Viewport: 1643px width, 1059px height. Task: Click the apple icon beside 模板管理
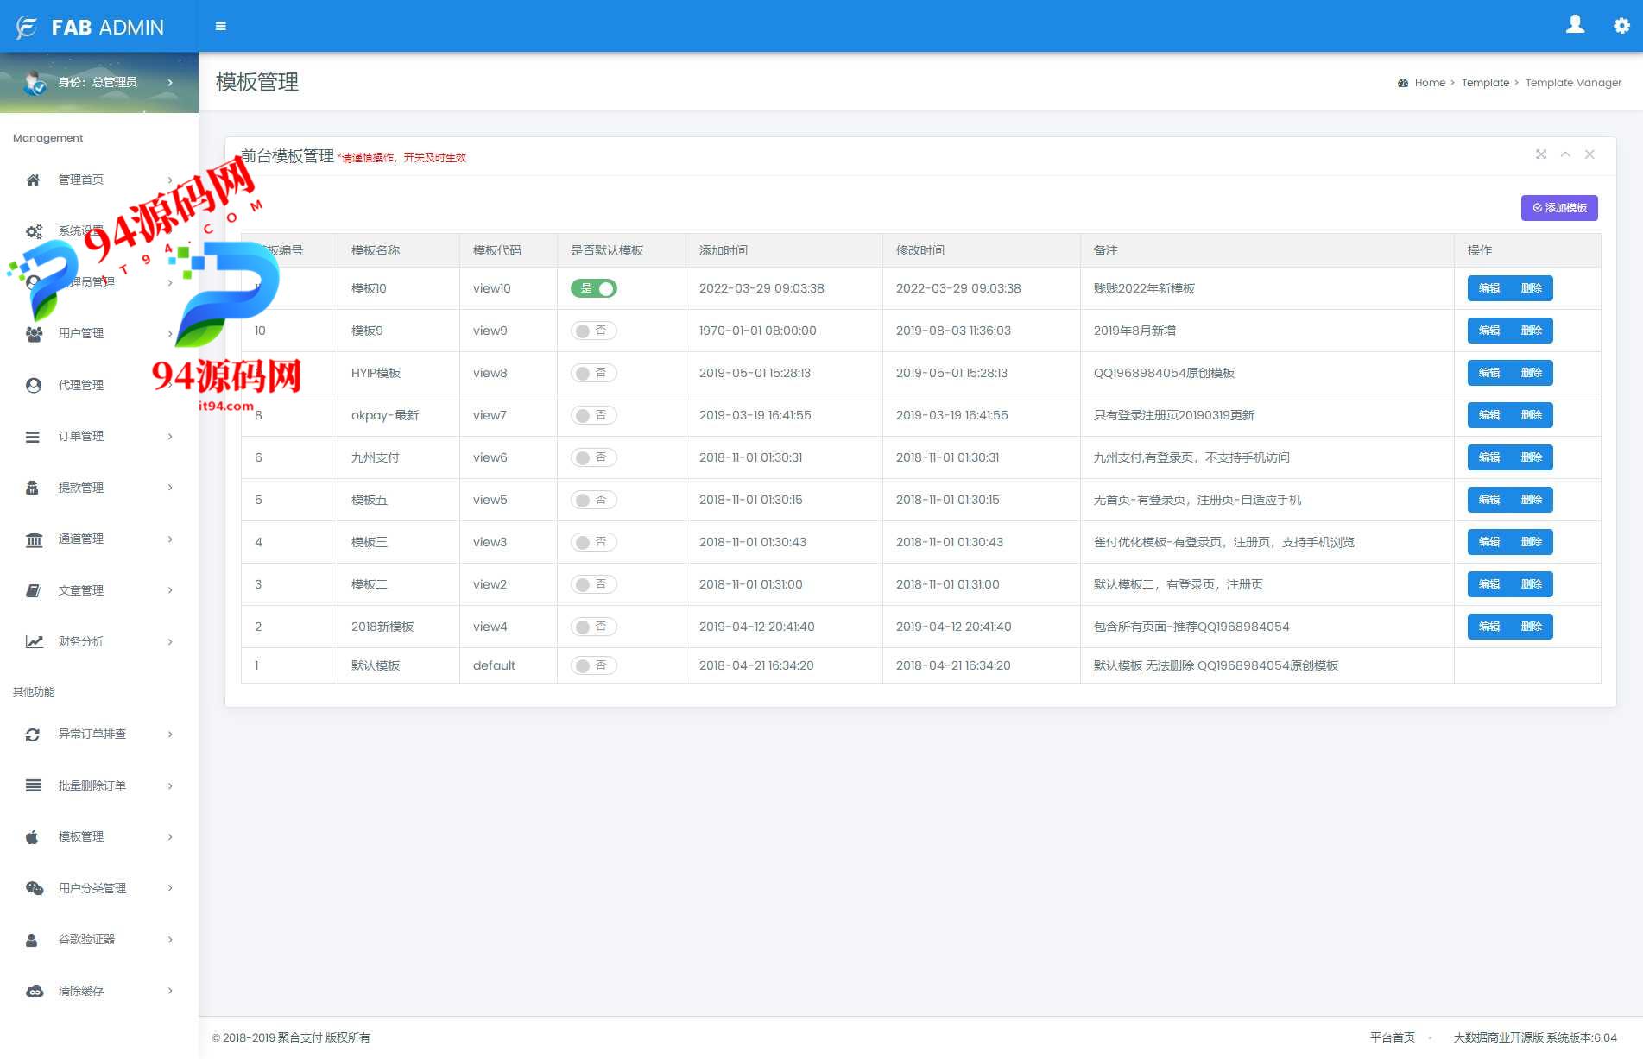point(33,836)
